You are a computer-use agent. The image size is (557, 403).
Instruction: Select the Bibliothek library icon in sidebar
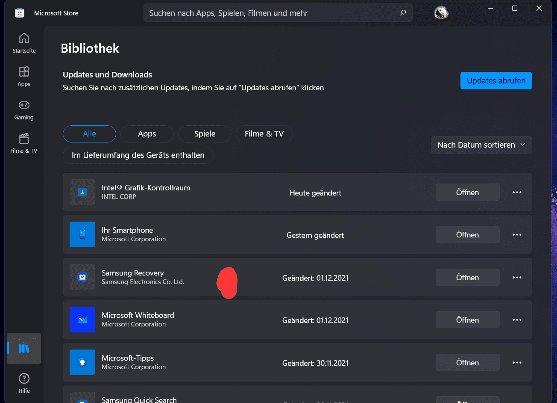point(24,348)
